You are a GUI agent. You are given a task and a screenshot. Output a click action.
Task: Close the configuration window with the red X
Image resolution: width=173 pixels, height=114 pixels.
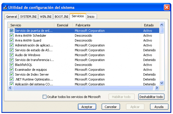tap(167, 8)
